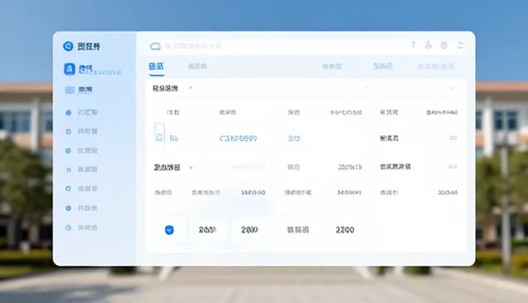Select the card showing 2000
The width and height of the screenshot is (528, 303).
click(249, 230)
